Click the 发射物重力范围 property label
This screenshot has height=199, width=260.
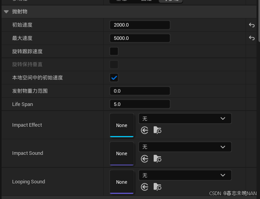pyautogui.click(x=30, y=91)
